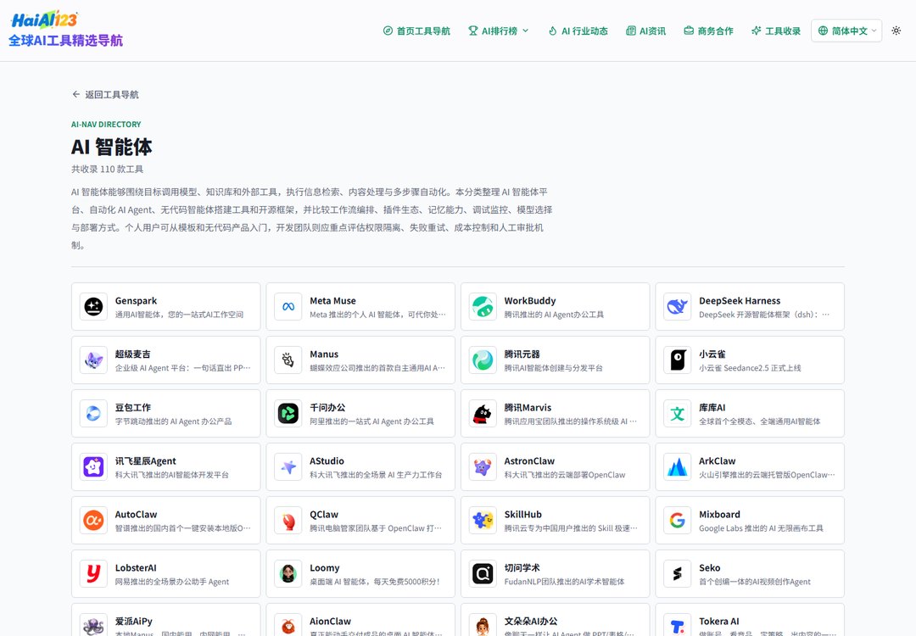This screenshot has height=636, width=916.
Task: Click the 共收录 110 款工具 text
Action: (x=107, y=170)
